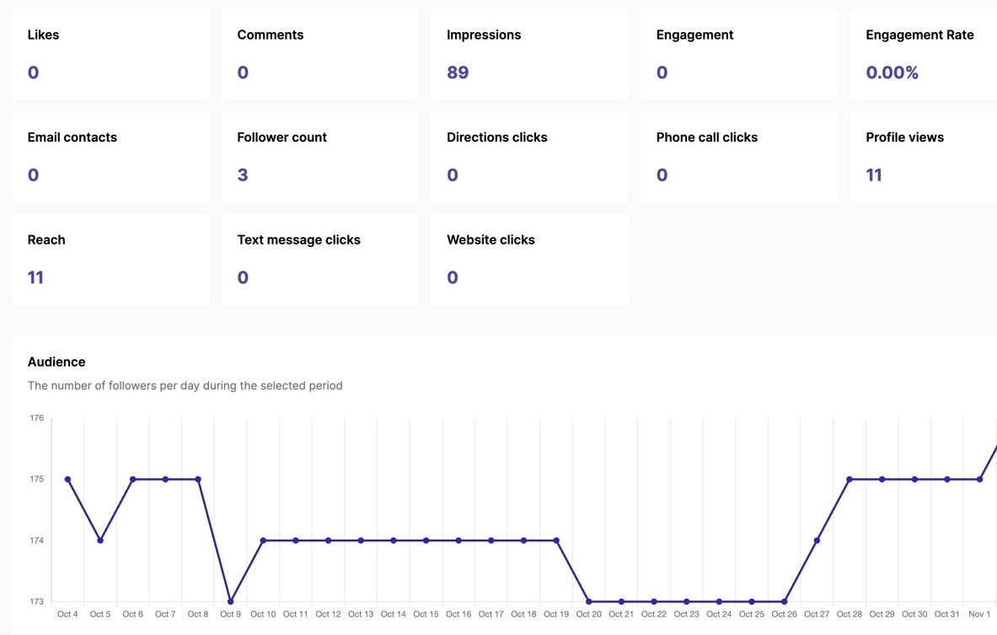This screenshot has height=635, width=997.
Task: Click the Oct 13 x-axis date label
Action: pos(361,614)
